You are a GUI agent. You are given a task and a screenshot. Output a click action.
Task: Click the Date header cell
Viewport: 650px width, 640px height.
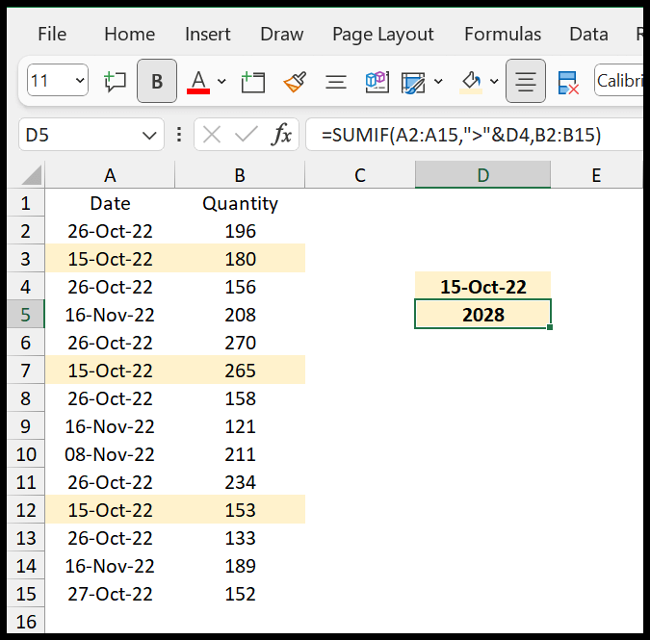[110, 203]
